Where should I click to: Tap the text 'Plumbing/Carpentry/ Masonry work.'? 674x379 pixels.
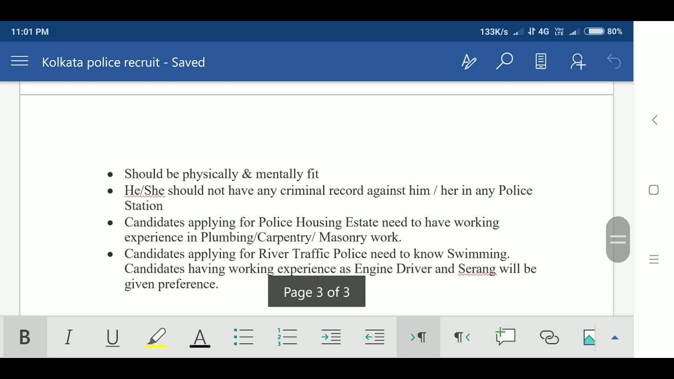pyautogui.click(x=301, y=237)
